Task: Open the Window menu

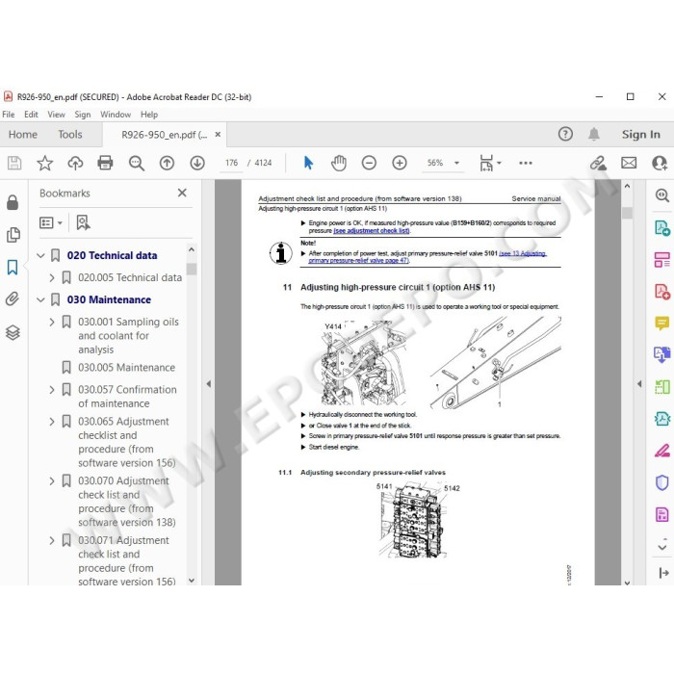Action: 116,115
